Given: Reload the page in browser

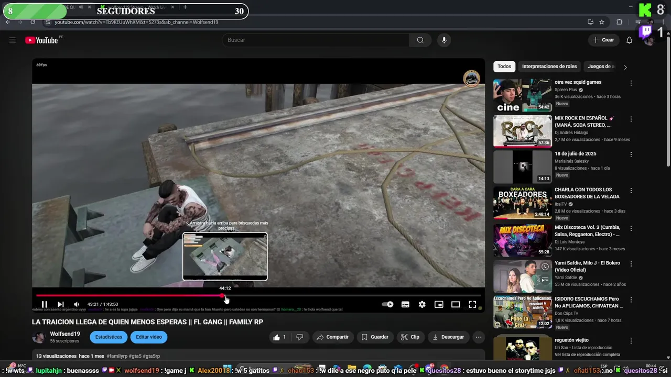Looking at the screenshot, I should [33, 22].
